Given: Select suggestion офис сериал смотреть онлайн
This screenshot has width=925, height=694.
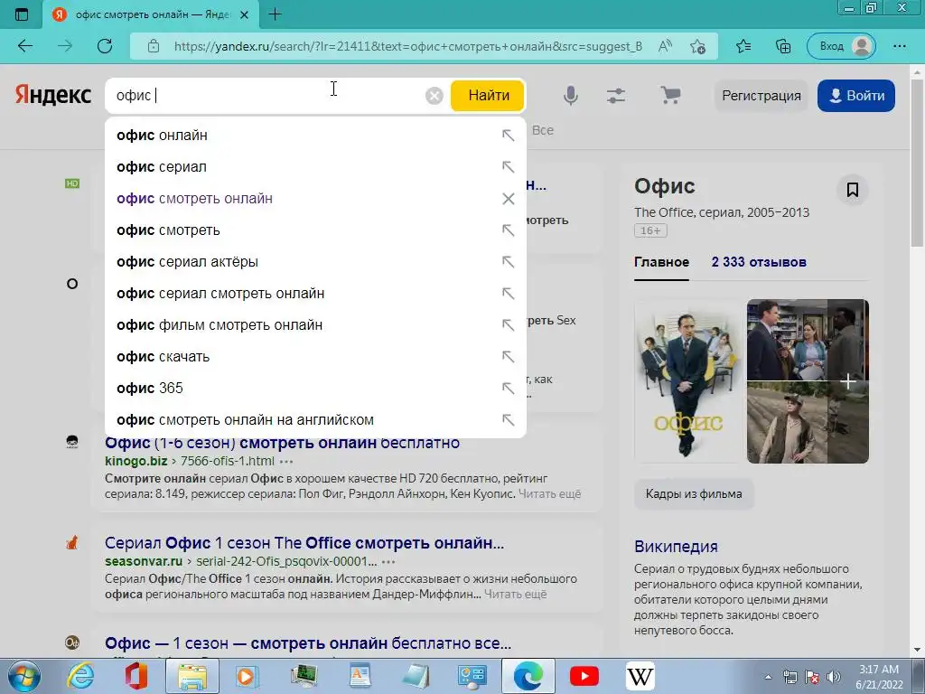Looking at the screenshot, I should [220, 294].
